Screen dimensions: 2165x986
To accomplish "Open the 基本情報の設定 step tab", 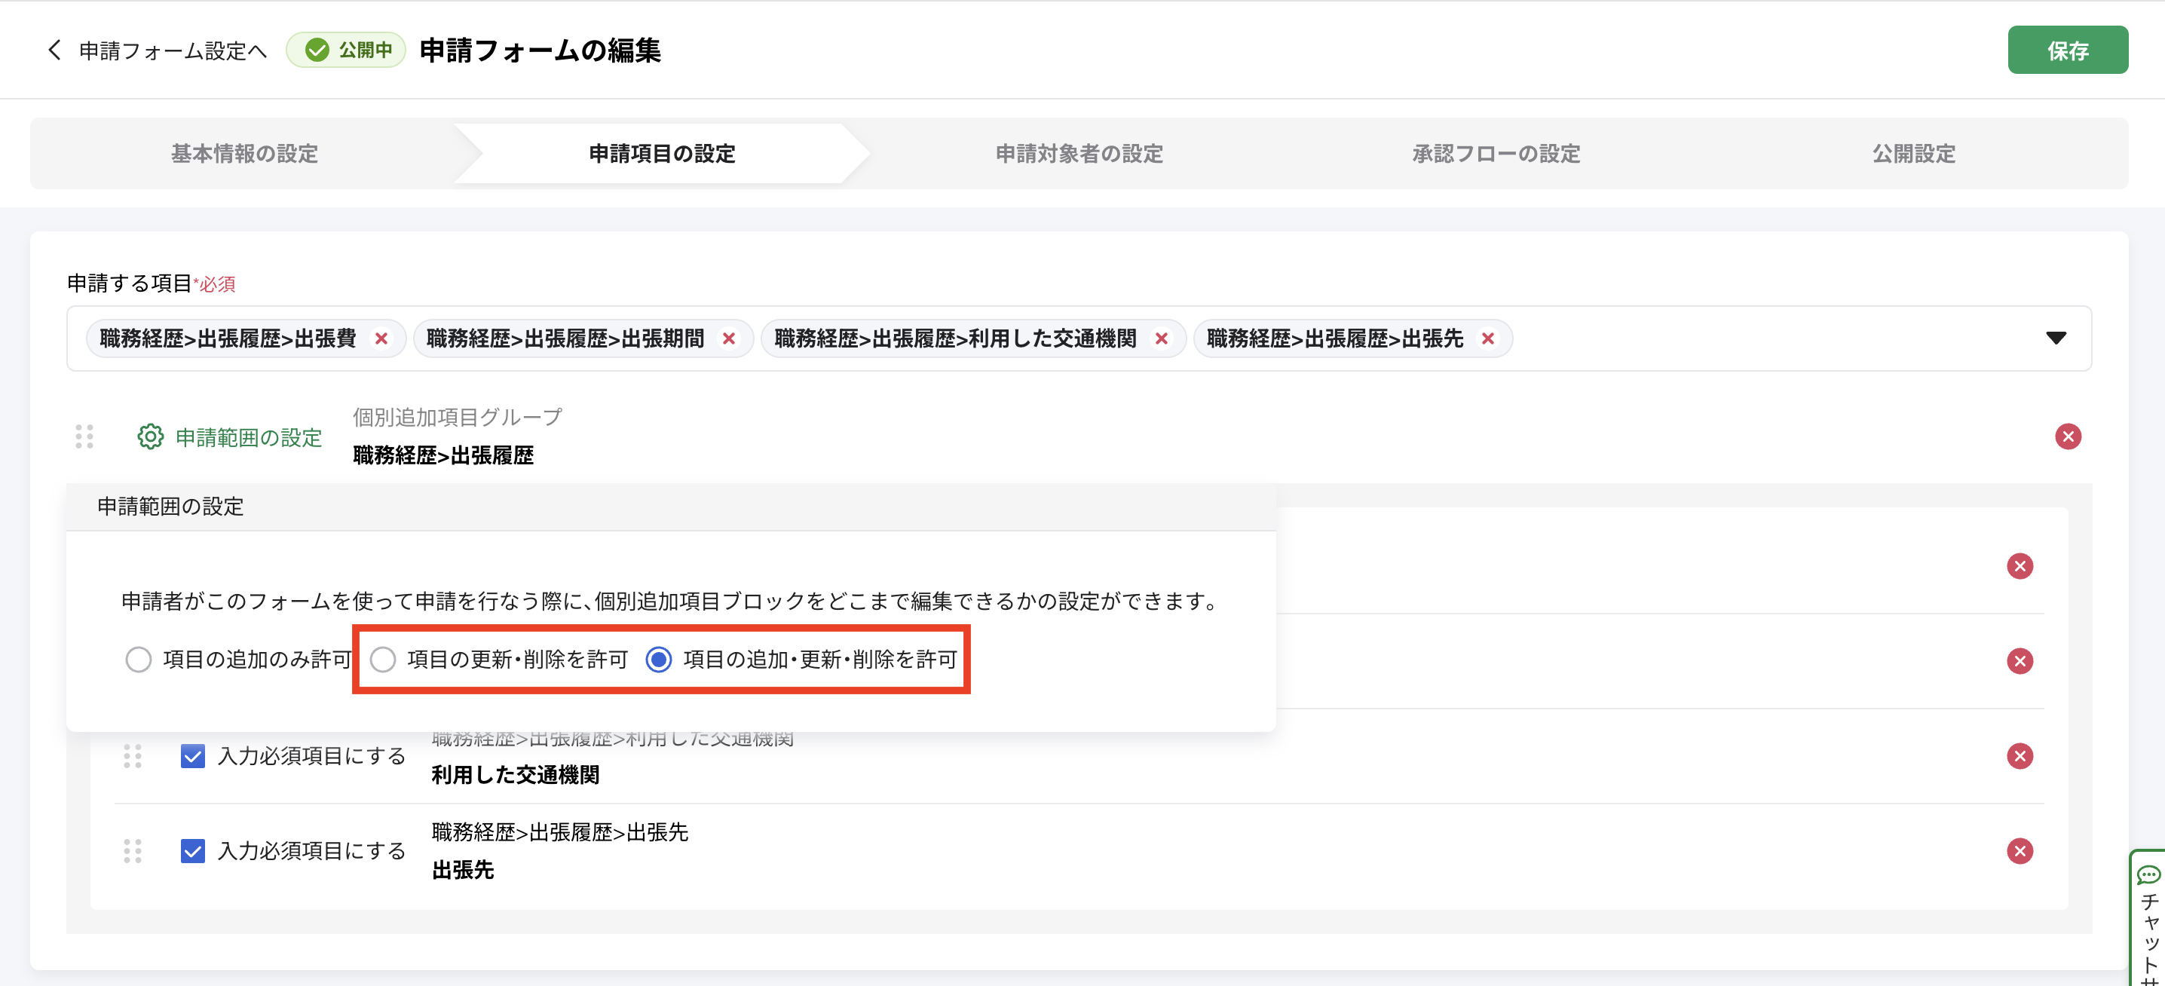I will point(244,154).
